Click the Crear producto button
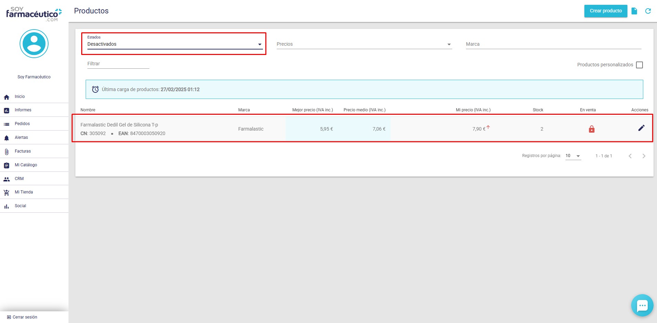 pos(606,11)
